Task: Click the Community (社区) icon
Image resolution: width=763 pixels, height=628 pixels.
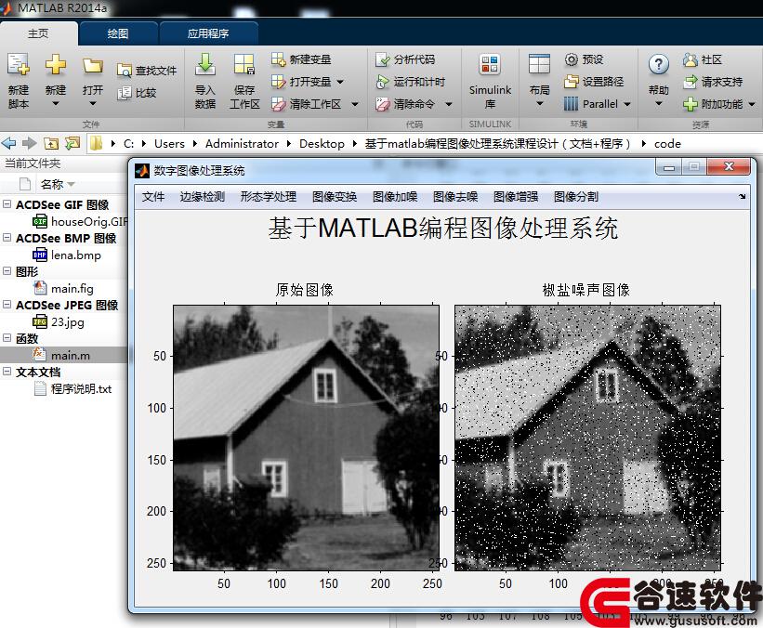Action: point(690,59)
